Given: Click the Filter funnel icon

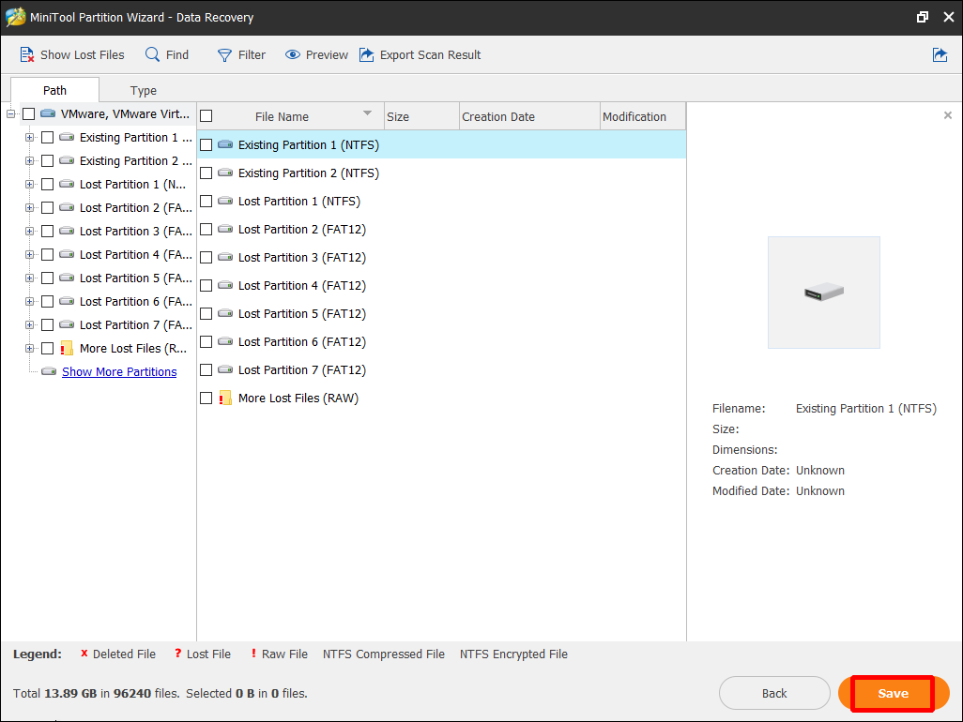Looking at the screenshot, I should 224,55.
